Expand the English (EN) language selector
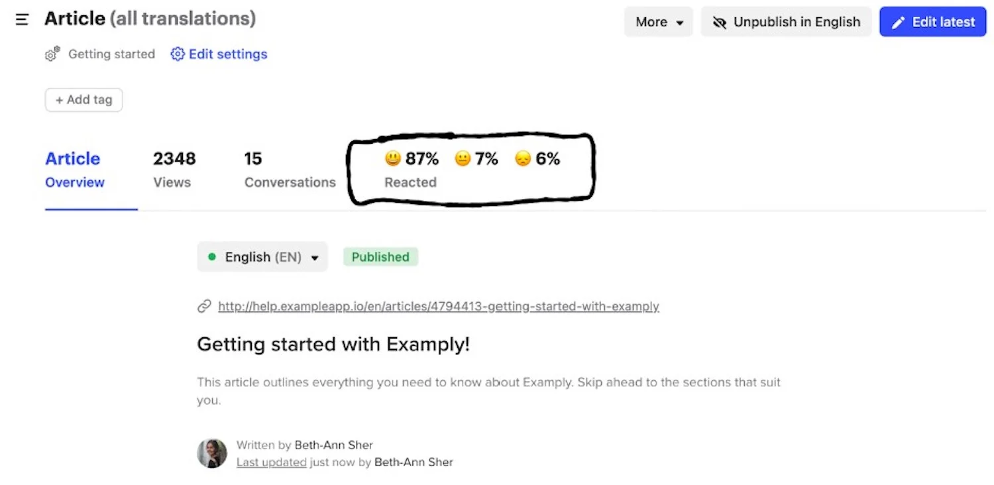 [262, 257]
